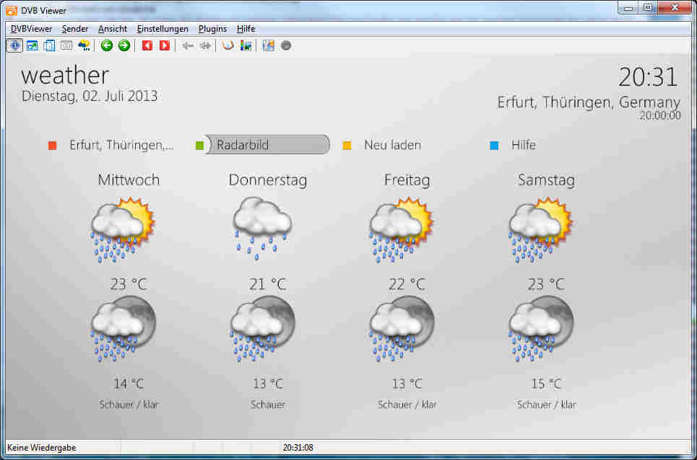Click the curved orange arc toolbar icon
This screenshot has width=697, height=460.
tap(228, 45)
